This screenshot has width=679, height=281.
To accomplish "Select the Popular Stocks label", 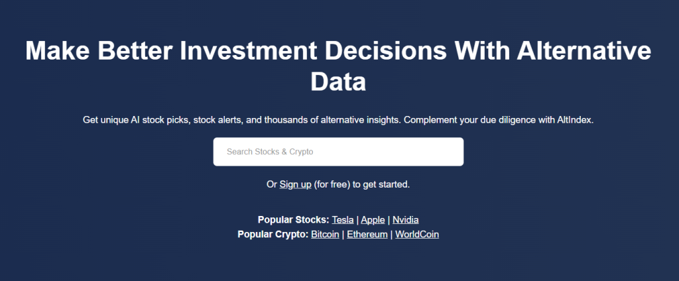I will click(x=294, y=220).
